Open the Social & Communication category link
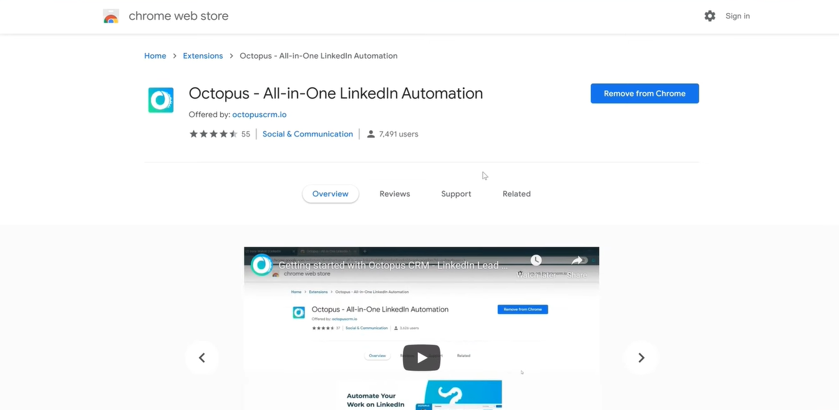The height and width of the screenshot is (410, 839). (308, 134)
